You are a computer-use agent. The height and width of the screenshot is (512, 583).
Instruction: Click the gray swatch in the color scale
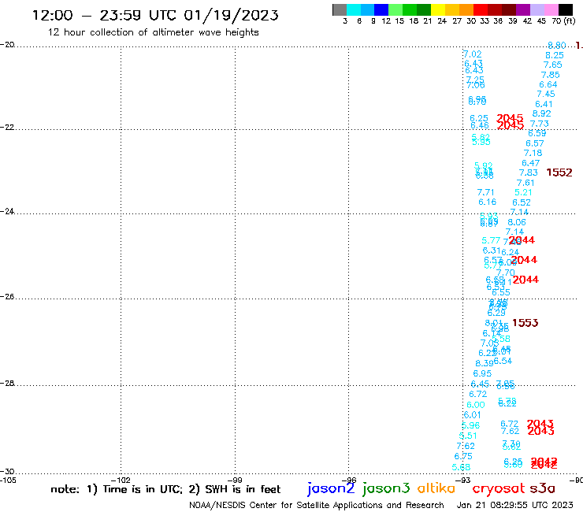[340, 9]
